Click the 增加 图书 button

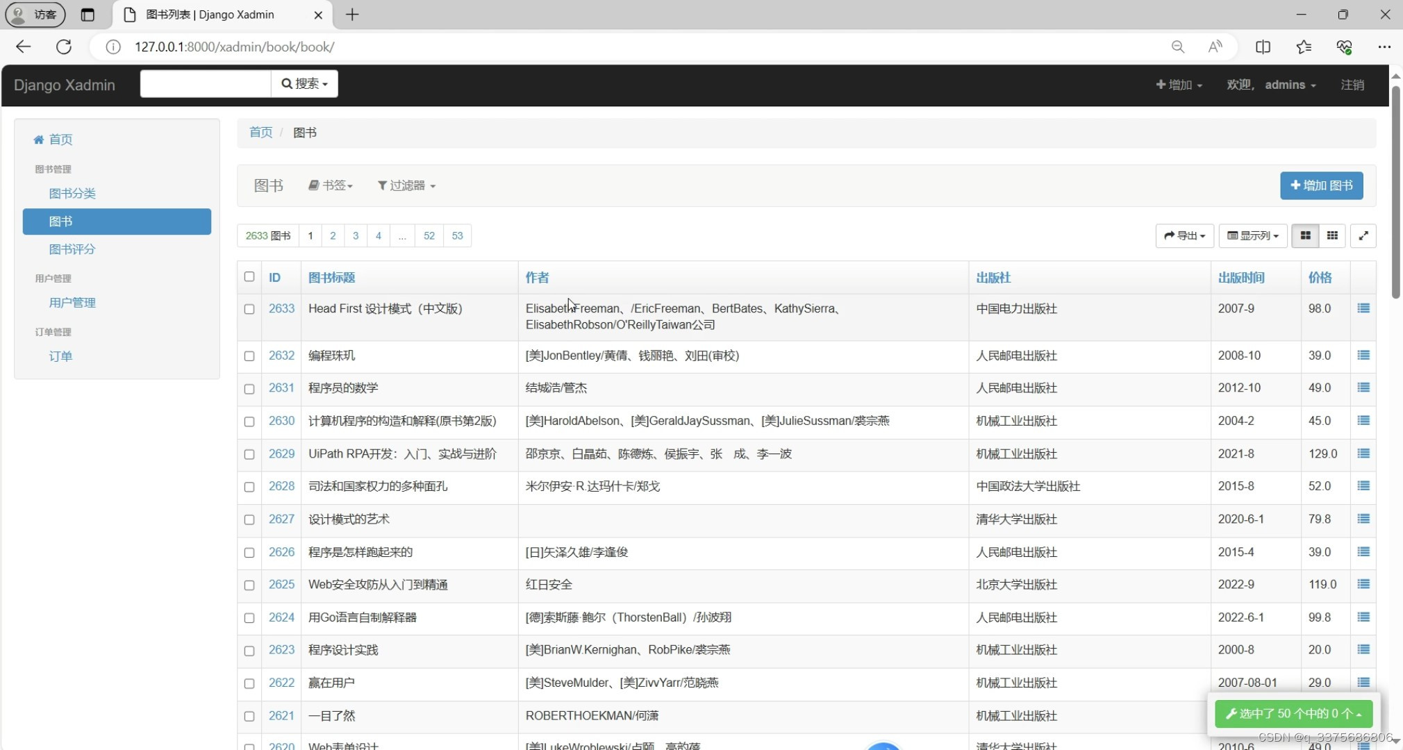coord(1321,185)
